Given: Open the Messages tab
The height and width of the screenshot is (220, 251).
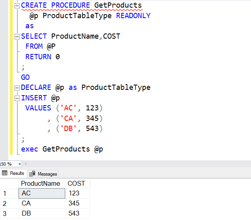Looking at the screenshot, I should 44,174.
